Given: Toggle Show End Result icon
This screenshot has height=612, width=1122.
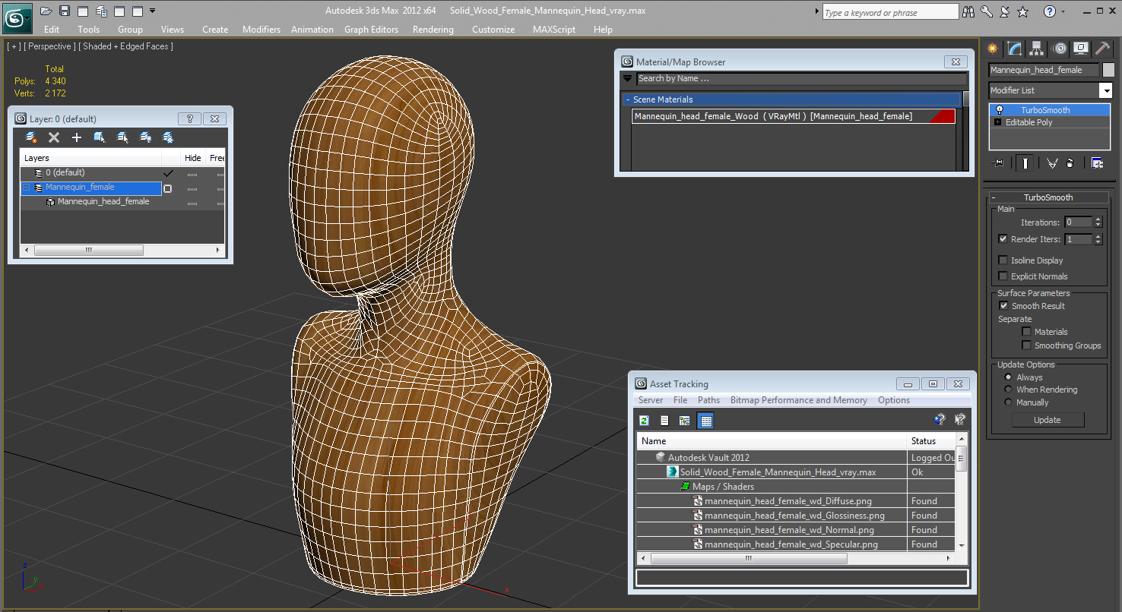Looking at the screenshot, I should (x=1025, y=163).
